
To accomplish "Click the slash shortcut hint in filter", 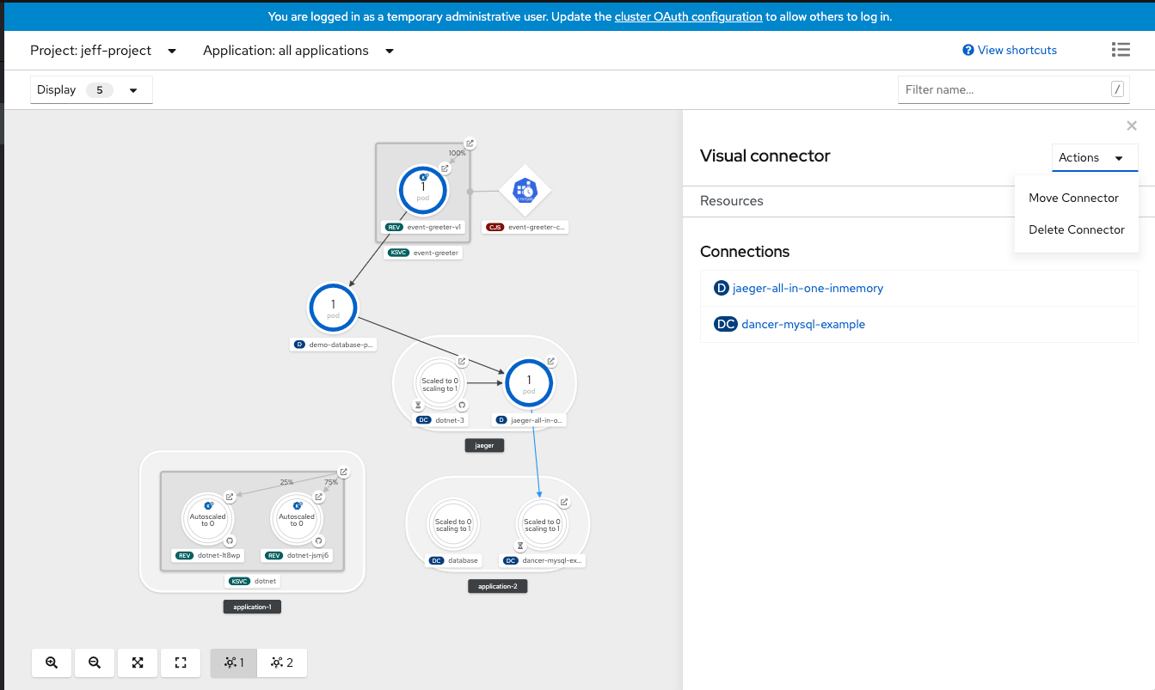I will coord(1117,89).
